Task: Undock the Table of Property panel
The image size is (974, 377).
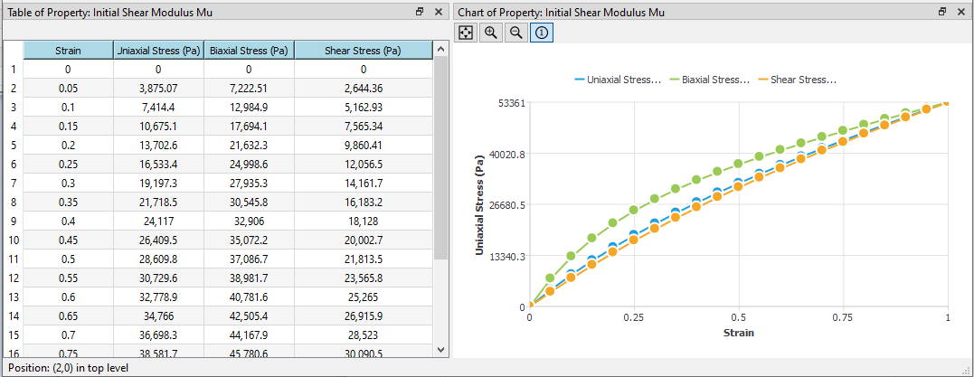Action: pyautogui.click(x=420, y=12)
